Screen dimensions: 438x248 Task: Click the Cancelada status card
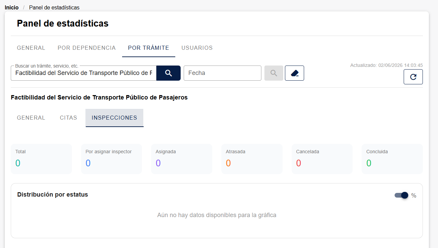[322, 159]
